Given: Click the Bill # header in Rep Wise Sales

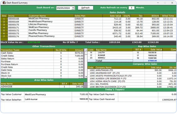Looking at the screenshot, I should click(138, 50).
